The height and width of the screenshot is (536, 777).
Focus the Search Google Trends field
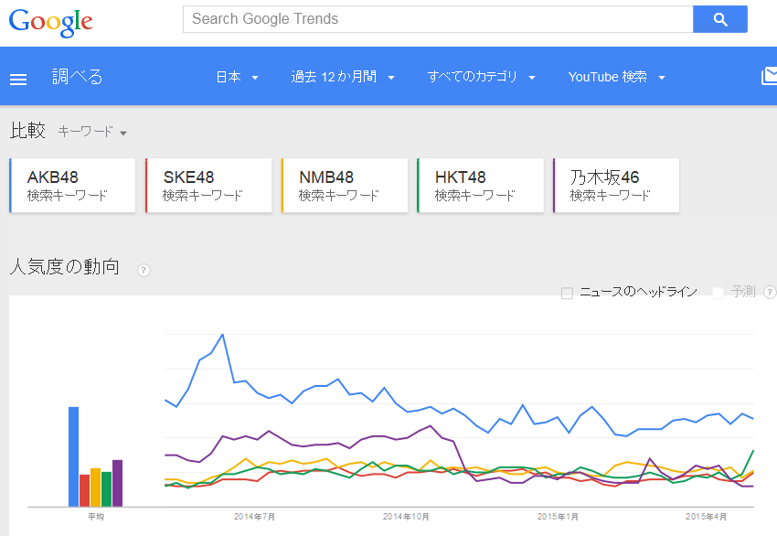(438, 19)
